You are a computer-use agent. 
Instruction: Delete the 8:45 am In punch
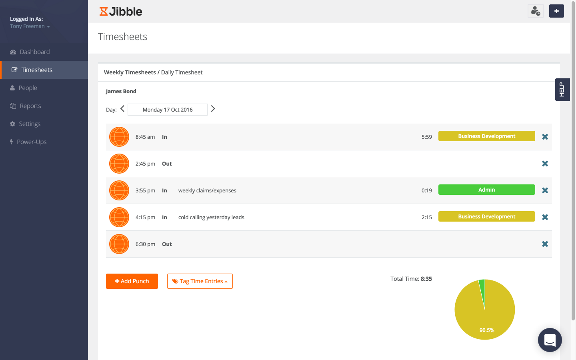tap(545, 136)
